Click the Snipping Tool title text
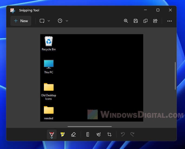Screen dimensions: 185x149 (x=29, y=10)
